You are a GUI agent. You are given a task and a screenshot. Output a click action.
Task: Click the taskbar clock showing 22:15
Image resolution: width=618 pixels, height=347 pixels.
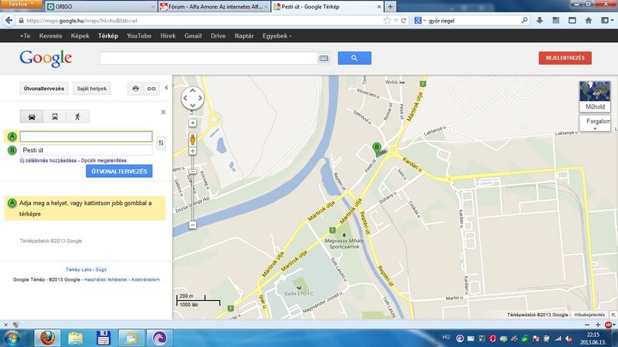click(593, 338)
